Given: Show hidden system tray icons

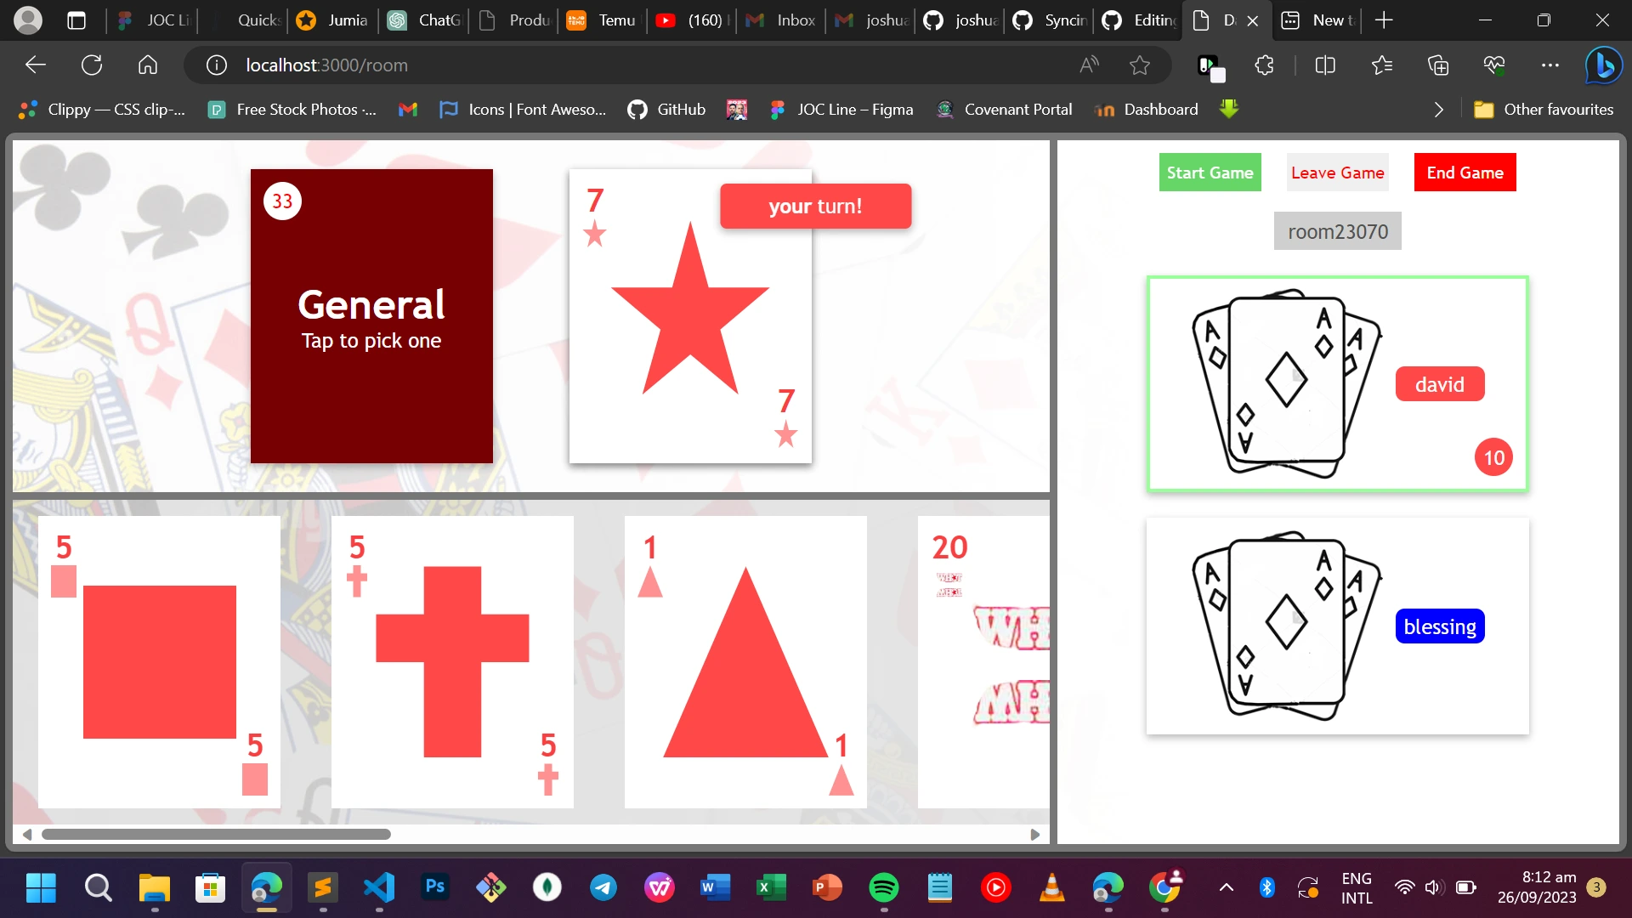Looking at the screenshot, I should coord(1226,888).
